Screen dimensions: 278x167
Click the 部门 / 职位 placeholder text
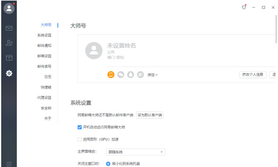[x=115, y=57]
